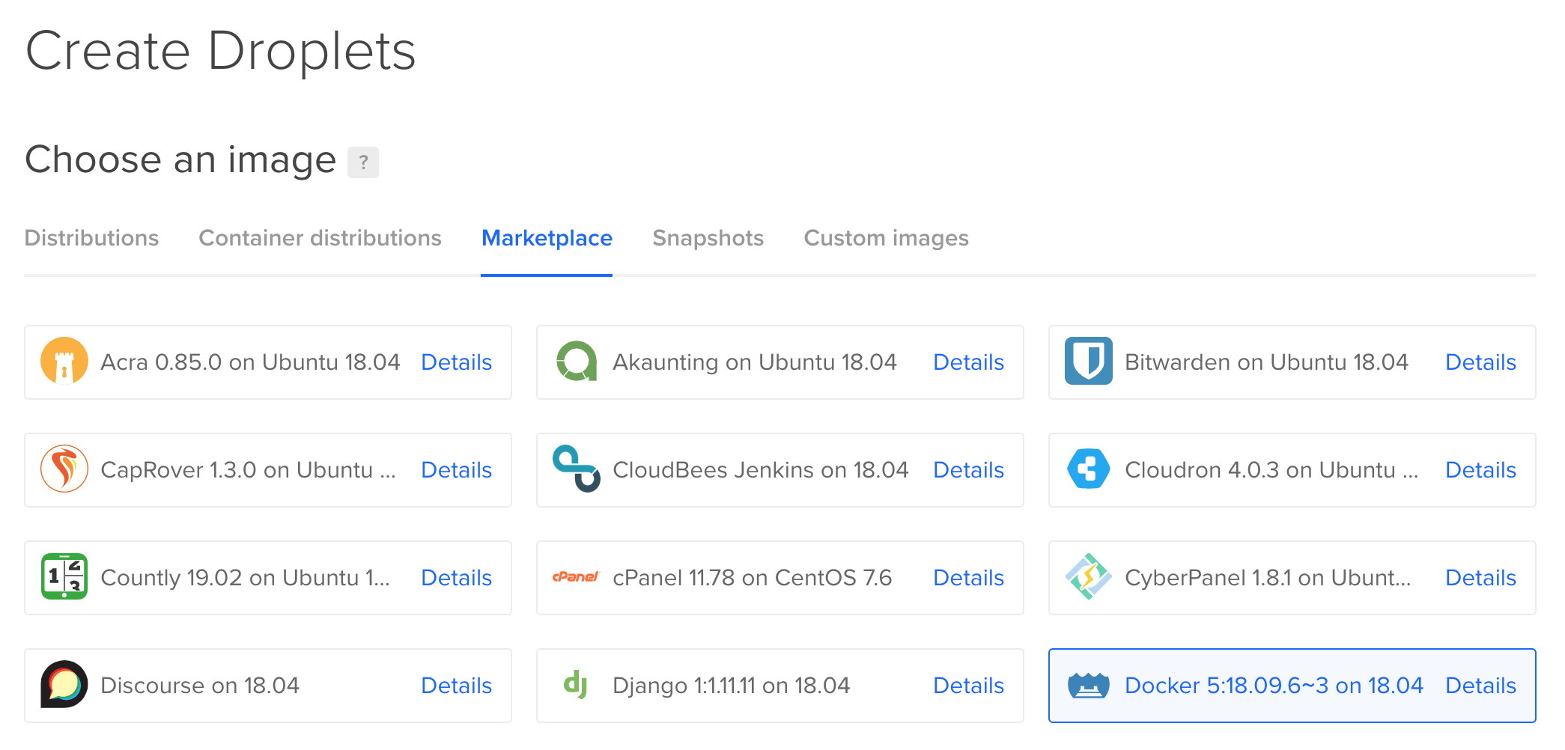Open Details for Countly 19.02
This screenshot has height=750, width=1565.
(456, 578)
